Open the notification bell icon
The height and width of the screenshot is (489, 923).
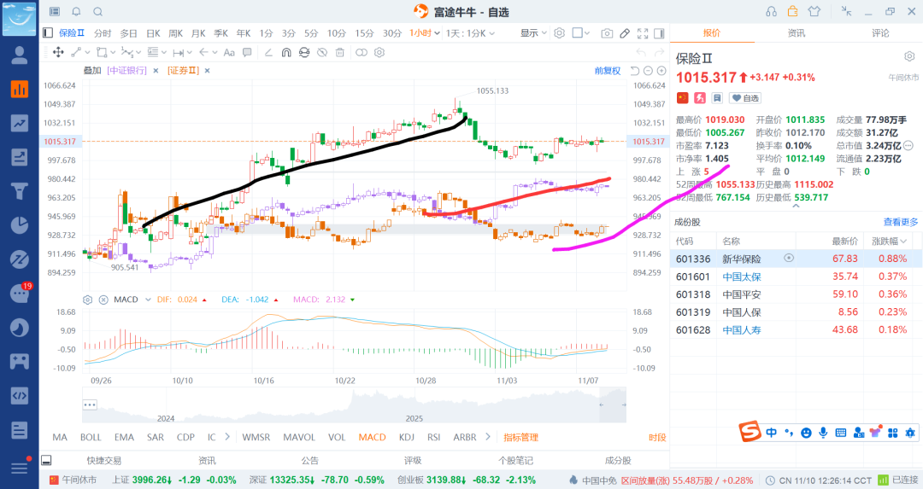[76, 12]
